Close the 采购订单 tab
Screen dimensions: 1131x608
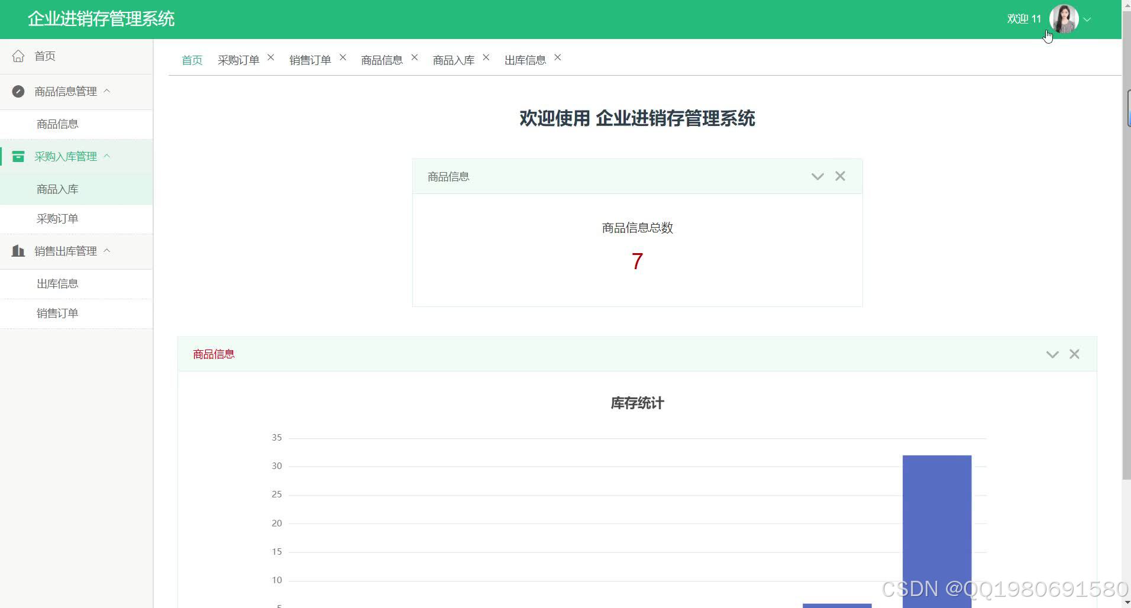pos(271,57)
